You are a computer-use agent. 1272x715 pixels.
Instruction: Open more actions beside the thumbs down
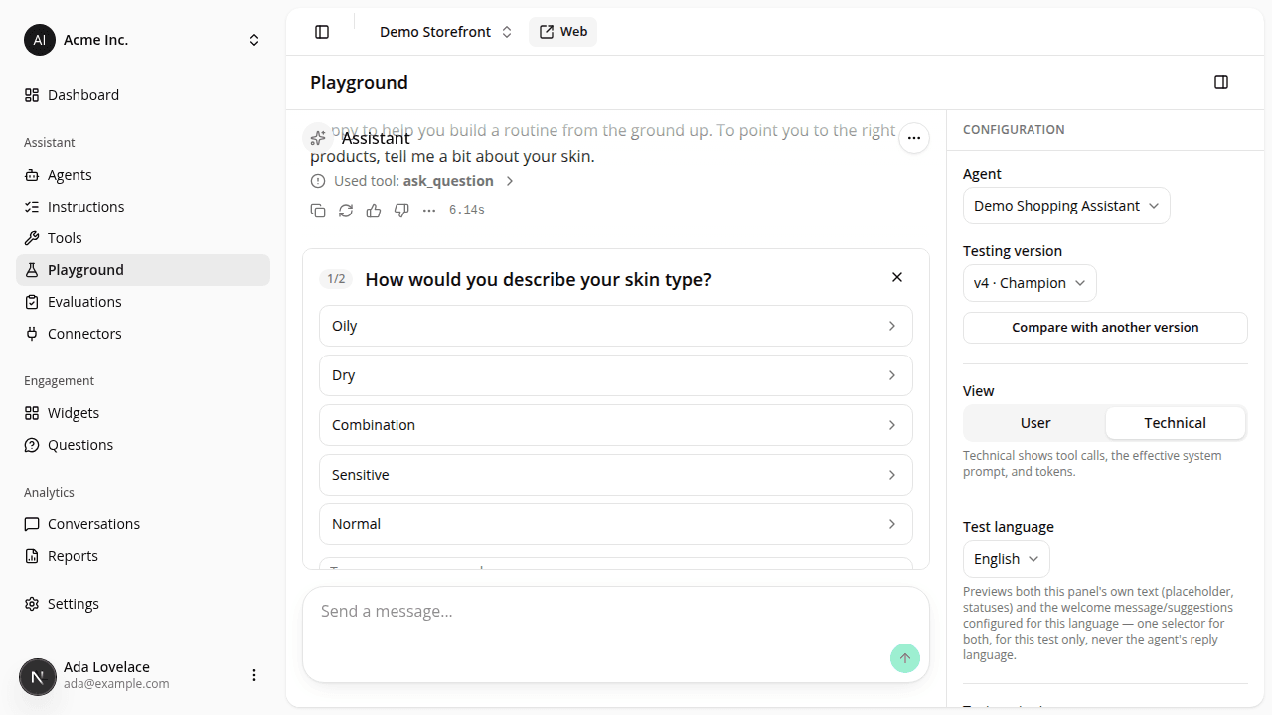[429, 210]
